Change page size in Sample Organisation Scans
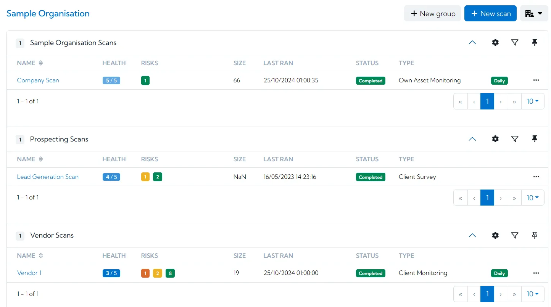This screenshot has width=551, height=307. [533, 101]
